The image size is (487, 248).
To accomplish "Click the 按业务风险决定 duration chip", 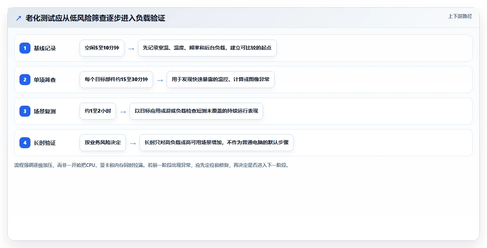I will pyautogui.click(x=103, y=143).
